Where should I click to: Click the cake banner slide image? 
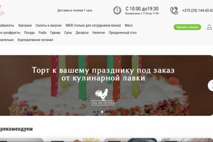click(106, 85)
